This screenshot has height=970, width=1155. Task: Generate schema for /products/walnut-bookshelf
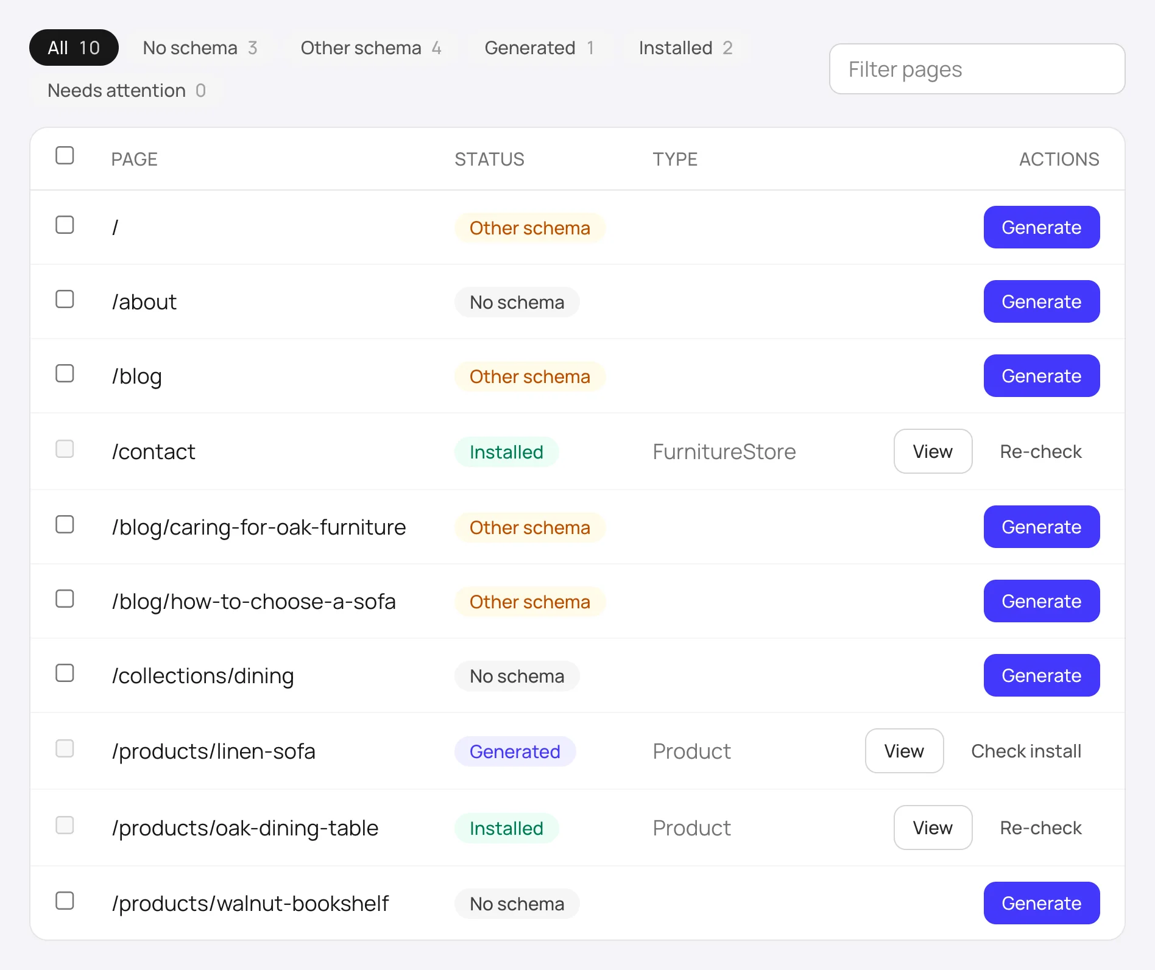pos(1042,903)
